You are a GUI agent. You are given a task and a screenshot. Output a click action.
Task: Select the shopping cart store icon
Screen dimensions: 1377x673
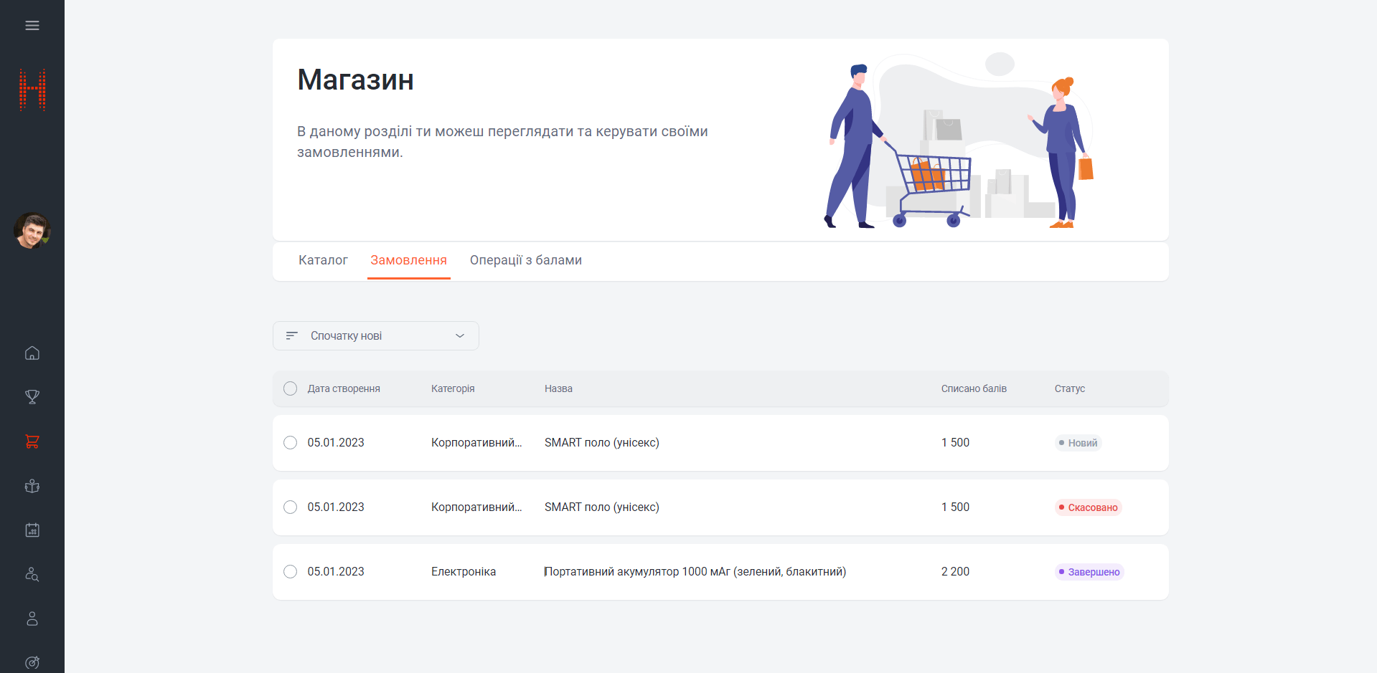(x=32, y=441)
